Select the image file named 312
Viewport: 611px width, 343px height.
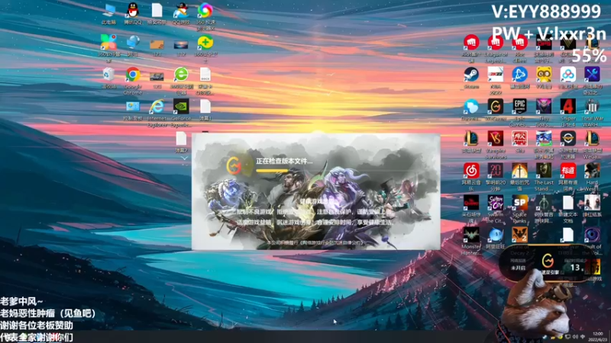[x=181, y=44]
